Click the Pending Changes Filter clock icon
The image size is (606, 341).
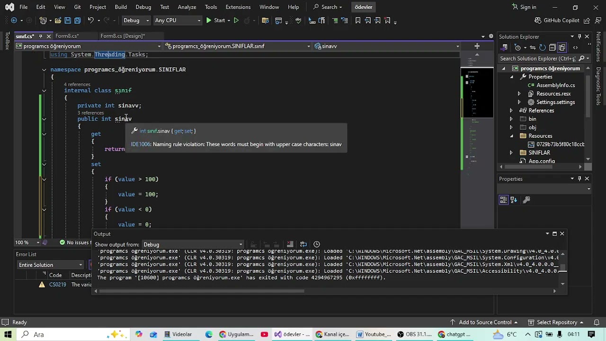(517, 47)
